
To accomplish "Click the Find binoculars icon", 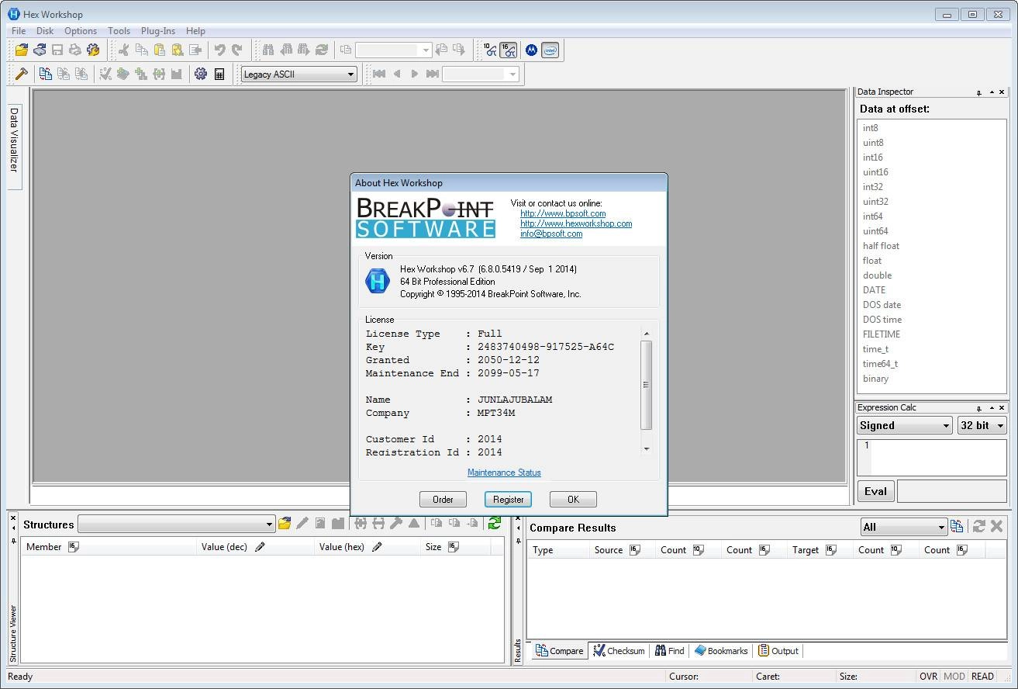I will pos(268,50).
